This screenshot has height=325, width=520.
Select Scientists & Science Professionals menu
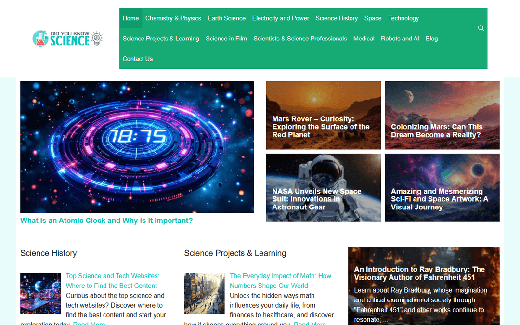(x=300, y=39)
